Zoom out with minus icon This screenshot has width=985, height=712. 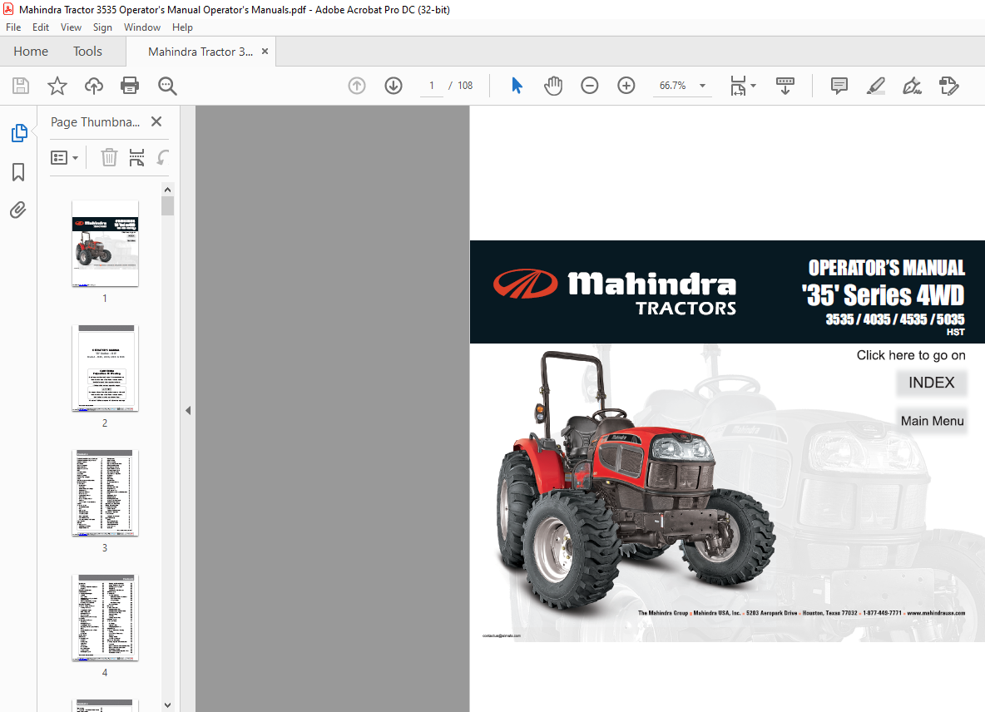pyautogui.click(x=589, y=86)
